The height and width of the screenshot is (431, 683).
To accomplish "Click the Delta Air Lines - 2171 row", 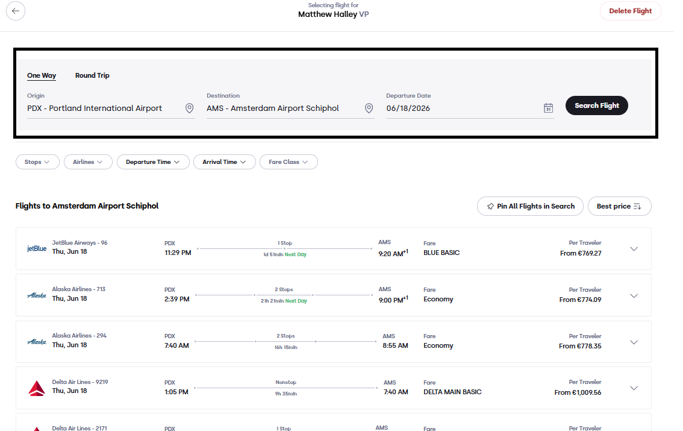I will pos(334,423).
